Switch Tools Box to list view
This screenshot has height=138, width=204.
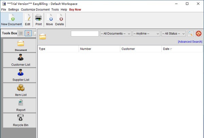21,33
